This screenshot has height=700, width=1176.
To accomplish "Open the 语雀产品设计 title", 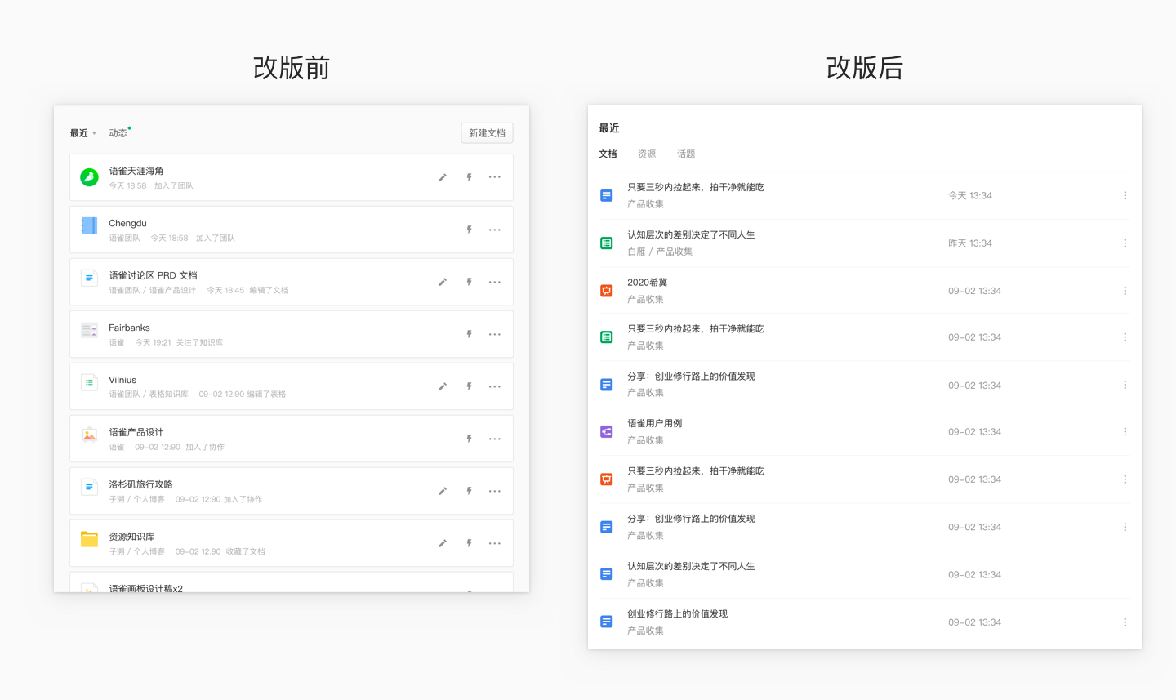I will tap(136, 432).
